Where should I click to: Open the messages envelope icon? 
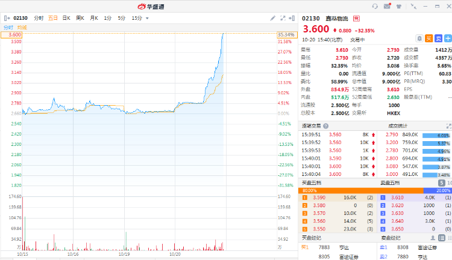387,6
